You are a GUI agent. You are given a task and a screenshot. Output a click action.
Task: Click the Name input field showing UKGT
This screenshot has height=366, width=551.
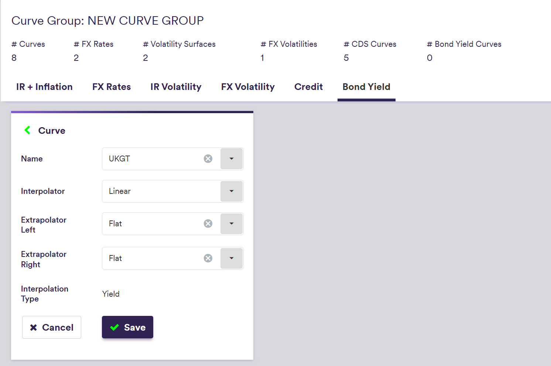point(151,159)
